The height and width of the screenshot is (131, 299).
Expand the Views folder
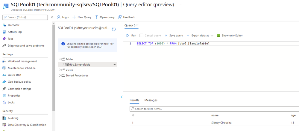(x=60, y=70)
